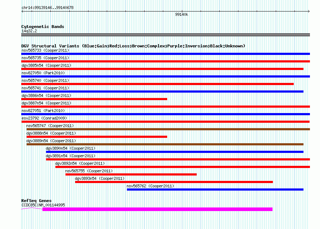Select the nsv827050 (Park2010) label
This screenshot has height=229, width=320.
click(43, 73)
